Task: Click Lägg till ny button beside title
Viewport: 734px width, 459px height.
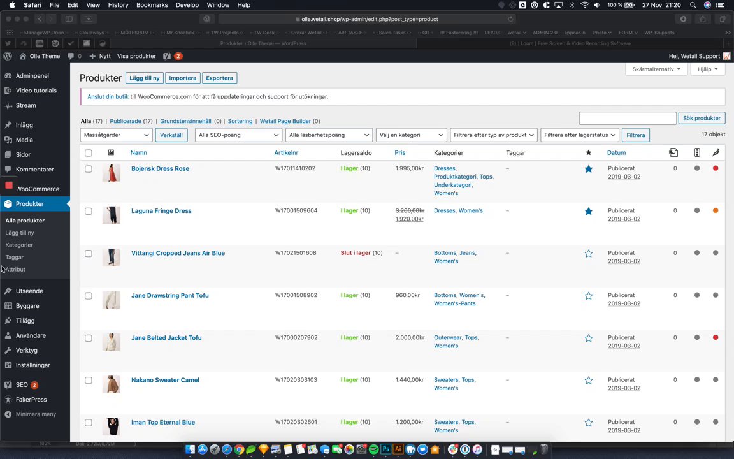Action: point(145,78)
